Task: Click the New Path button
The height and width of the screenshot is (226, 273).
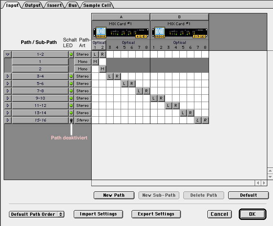Action: [x=114, y=195]
